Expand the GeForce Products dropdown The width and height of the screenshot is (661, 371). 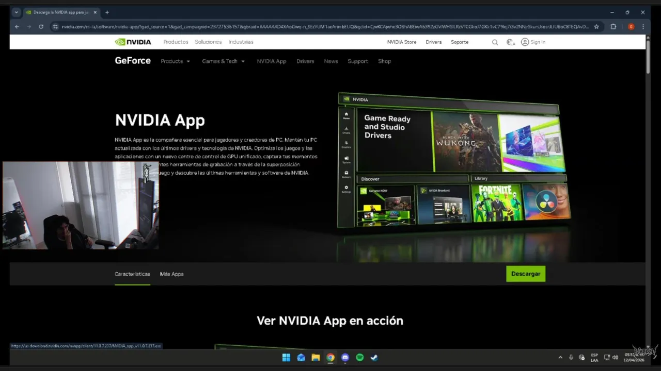pos(176,61)
